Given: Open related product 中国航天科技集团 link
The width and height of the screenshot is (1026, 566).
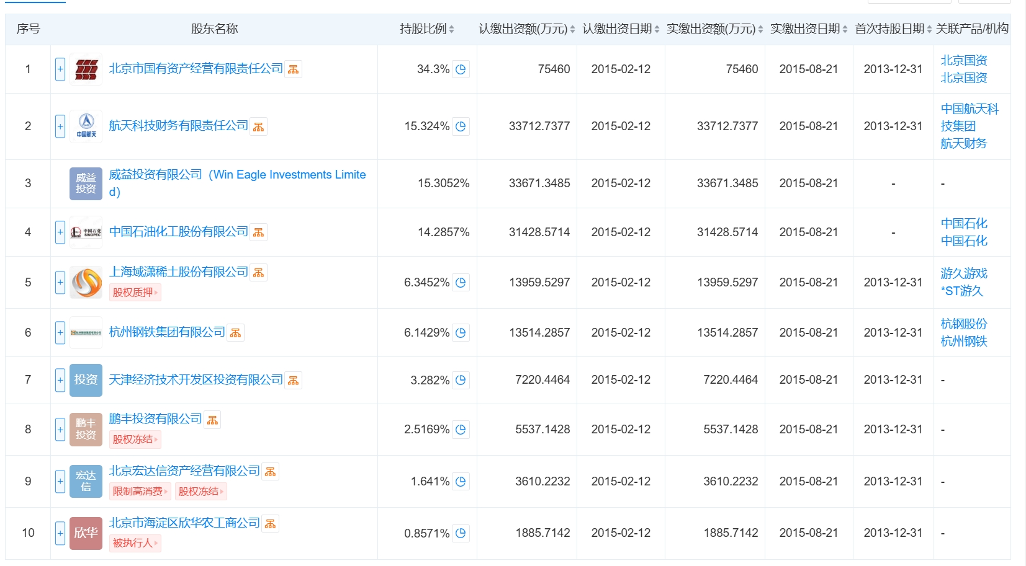Looking at the screenshot, I should [x=970, y=118].
